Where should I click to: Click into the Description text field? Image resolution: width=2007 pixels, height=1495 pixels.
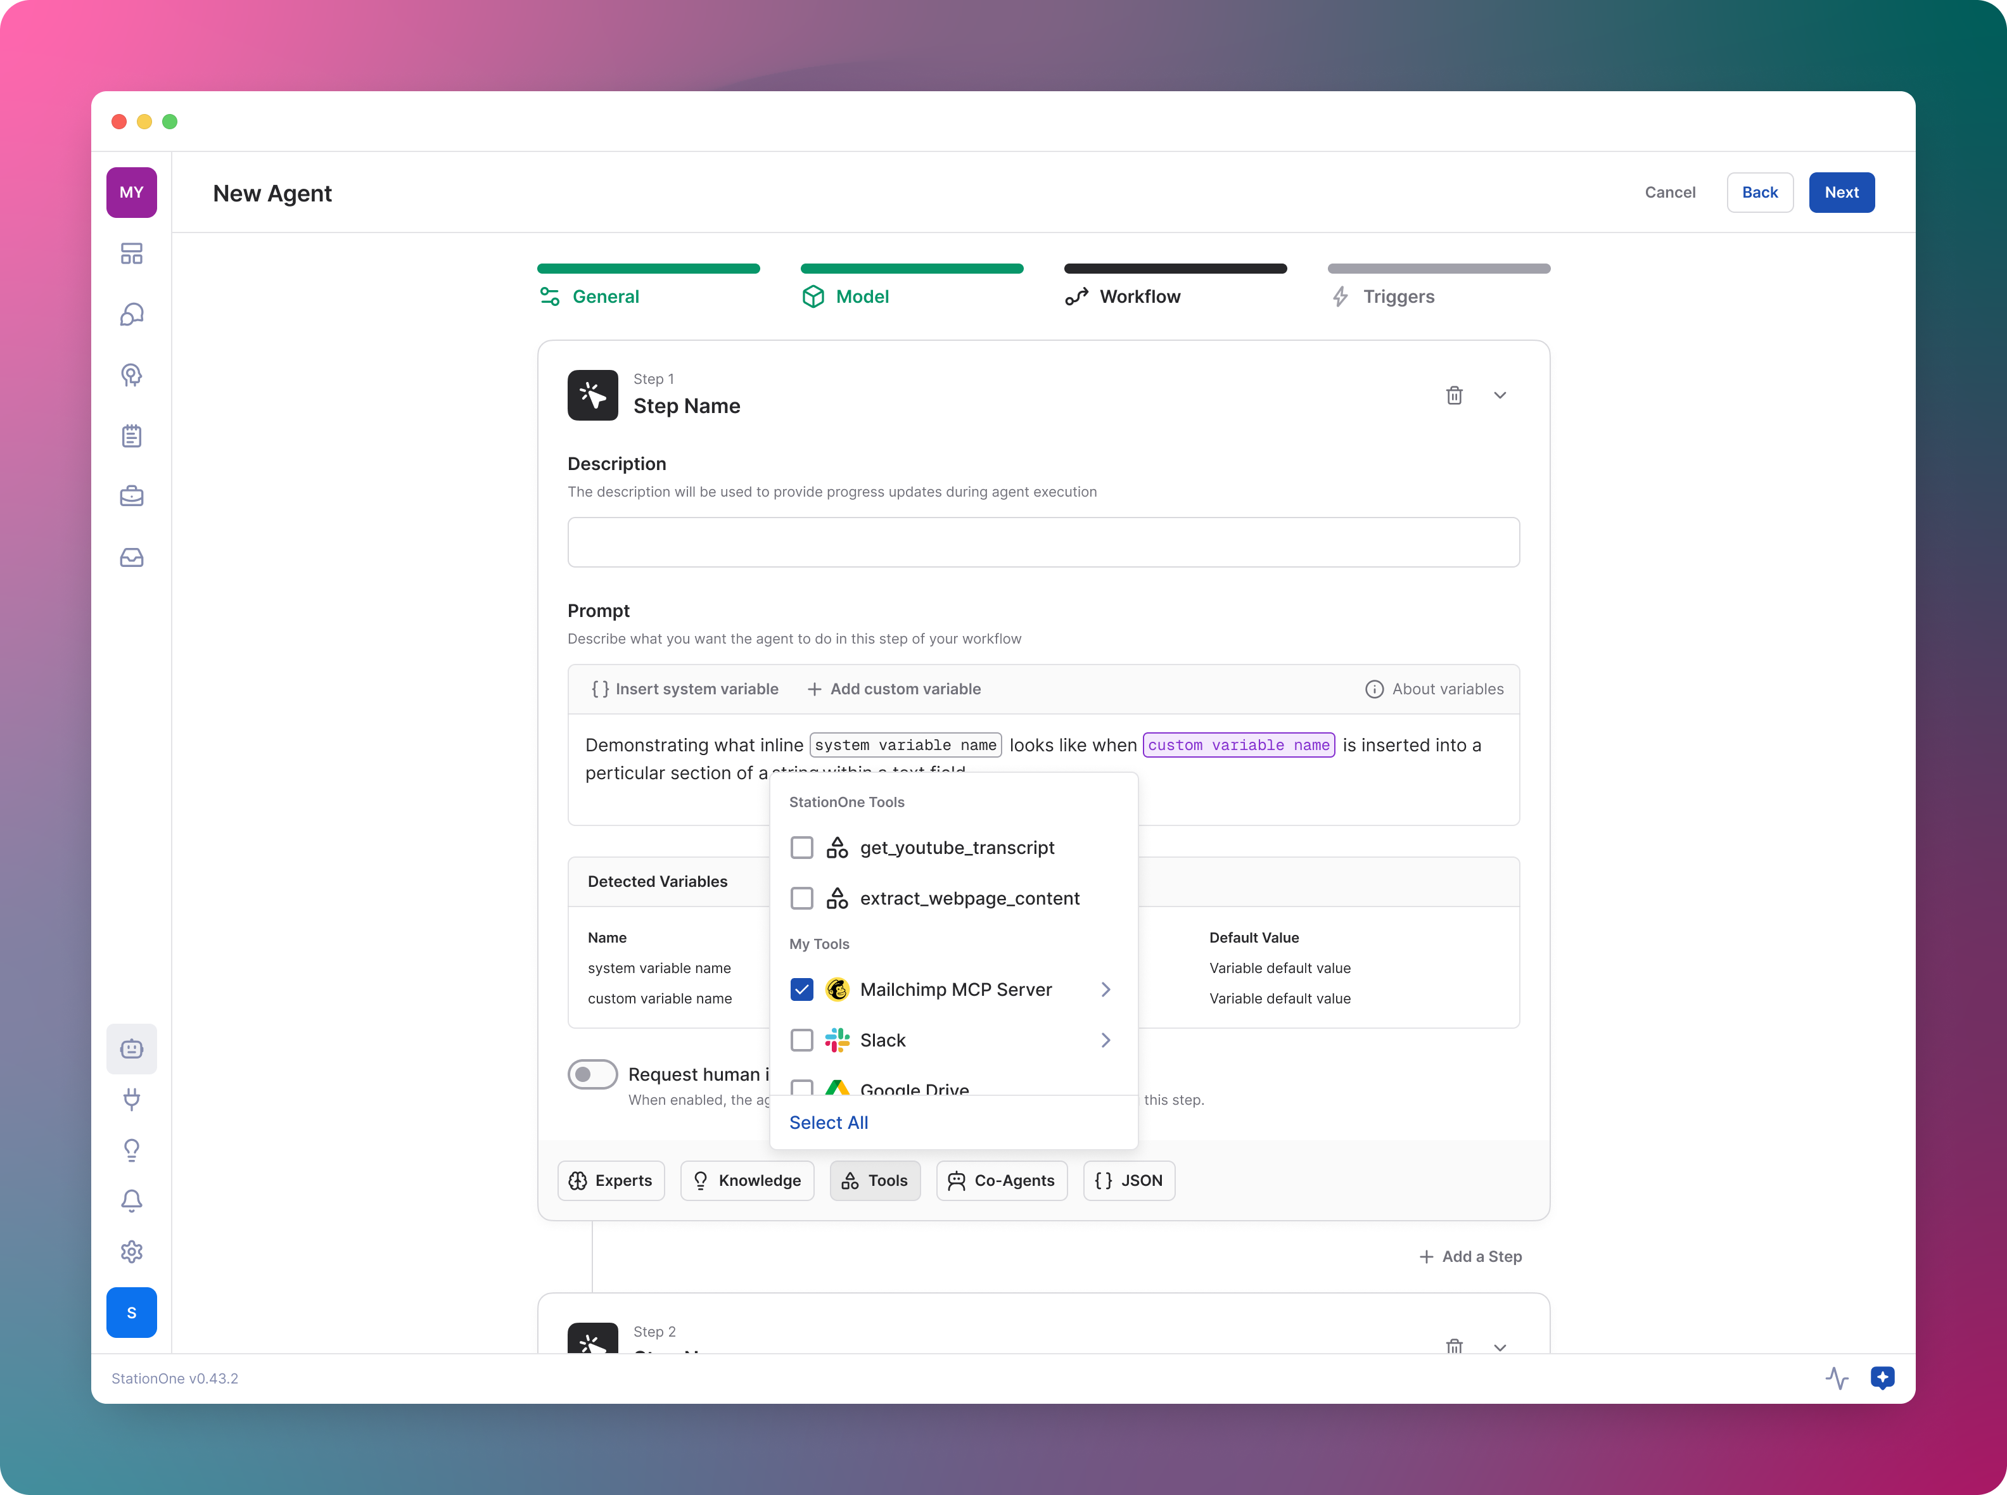(1042, 542)
